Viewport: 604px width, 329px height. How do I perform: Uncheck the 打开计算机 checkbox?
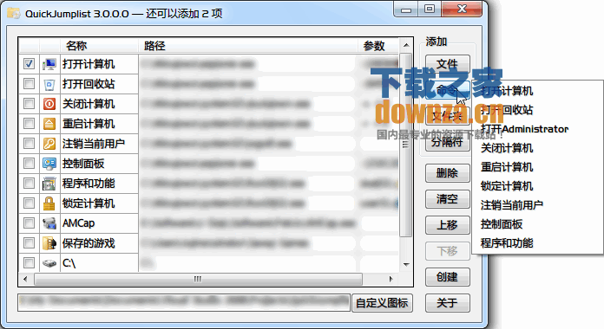click(x=29, y=63)
